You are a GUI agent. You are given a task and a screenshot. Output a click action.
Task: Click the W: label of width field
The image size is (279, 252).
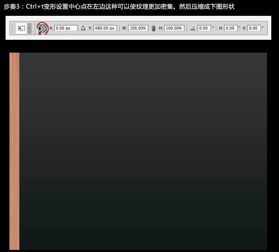124,28
